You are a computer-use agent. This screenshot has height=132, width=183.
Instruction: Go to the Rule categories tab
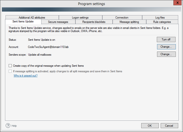(x=162, y=22)
